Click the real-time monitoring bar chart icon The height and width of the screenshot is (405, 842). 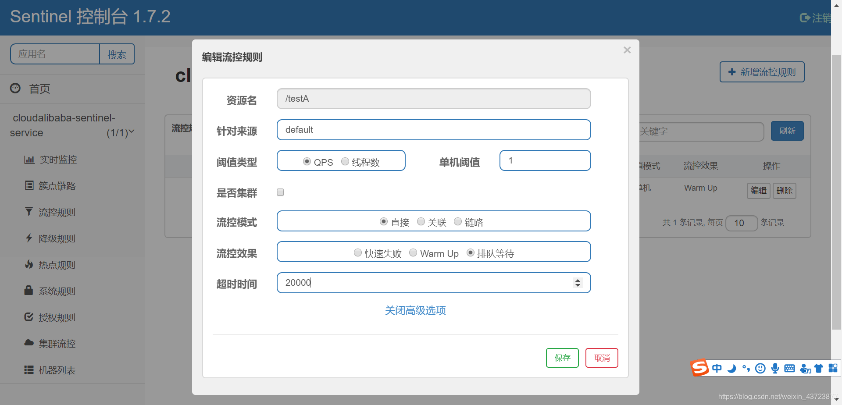point(29,160)
